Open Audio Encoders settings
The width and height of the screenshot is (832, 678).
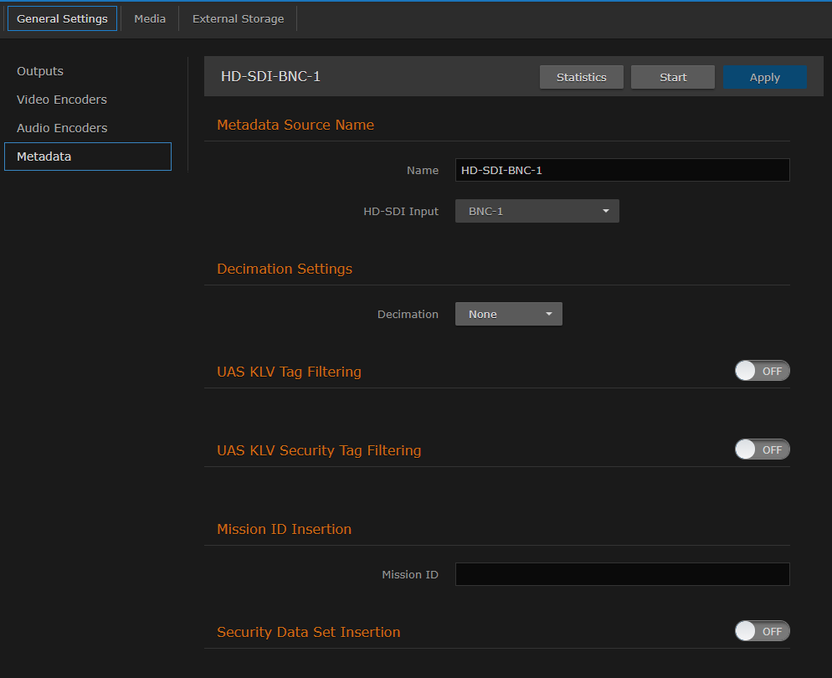pos(61,128)
